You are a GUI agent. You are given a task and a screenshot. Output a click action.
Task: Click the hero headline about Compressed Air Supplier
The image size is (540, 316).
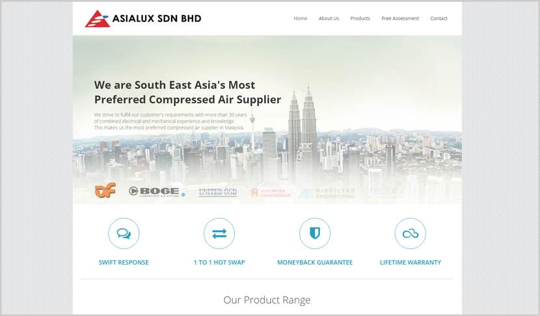pos(187,92)
